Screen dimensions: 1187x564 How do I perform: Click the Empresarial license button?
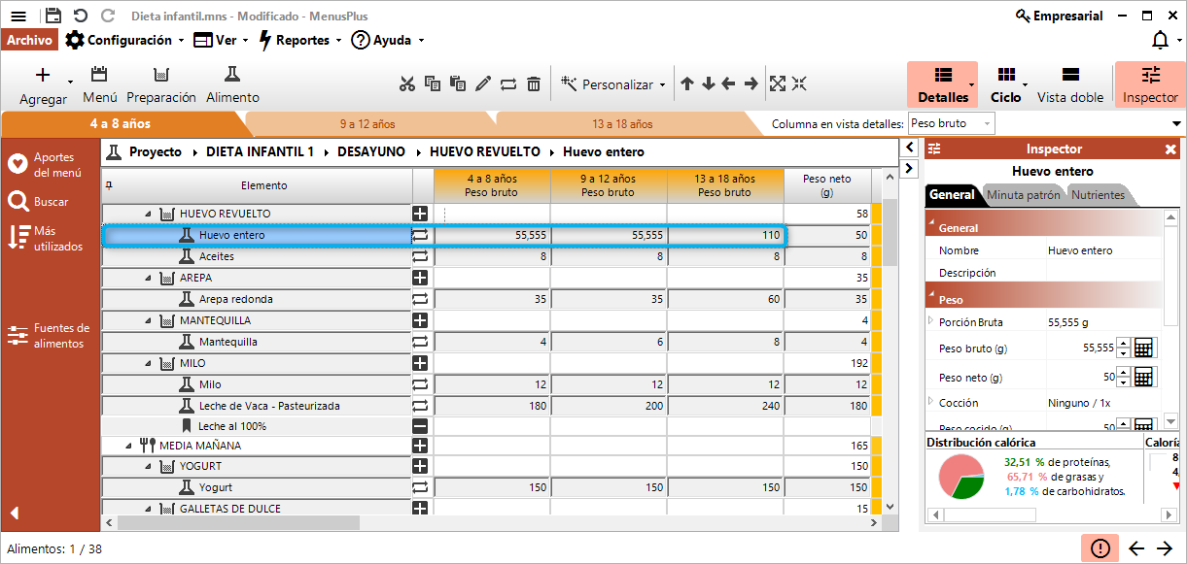(x=1059, y=16)
